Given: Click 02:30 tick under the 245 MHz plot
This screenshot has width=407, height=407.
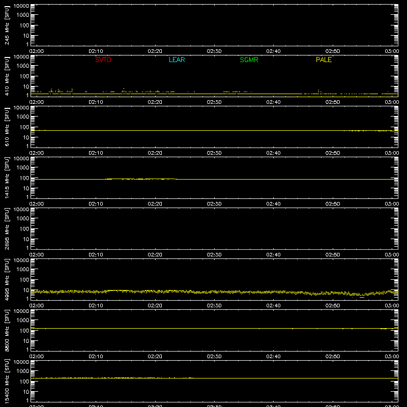Looking at the screenshot, I should pyautogui.click(x=214, y=51).
